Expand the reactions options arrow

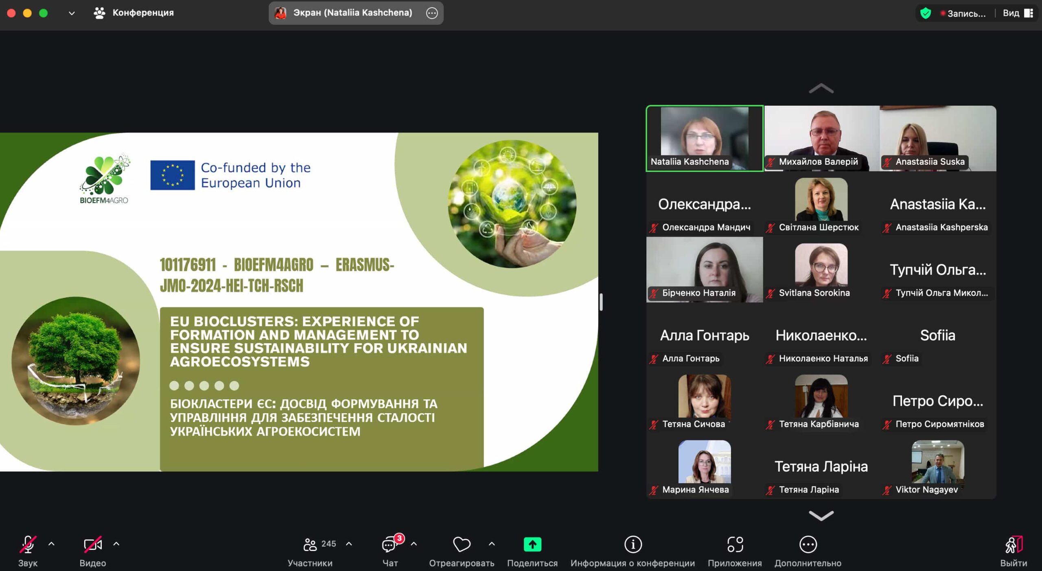(492, 544)
